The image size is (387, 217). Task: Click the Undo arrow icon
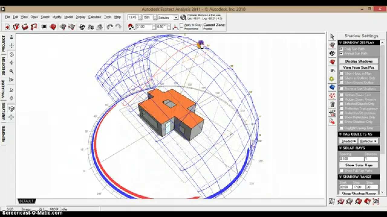click(x=109, y=27)
